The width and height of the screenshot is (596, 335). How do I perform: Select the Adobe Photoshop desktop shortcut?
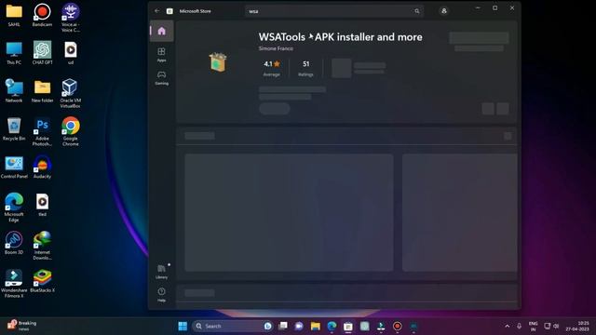coord(42,132)
